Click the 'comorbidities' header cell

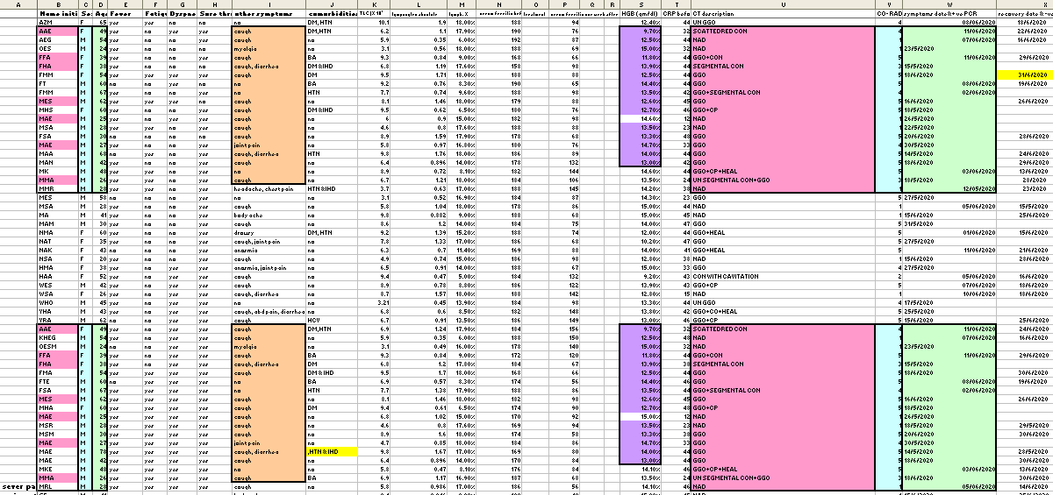point(331,14)
